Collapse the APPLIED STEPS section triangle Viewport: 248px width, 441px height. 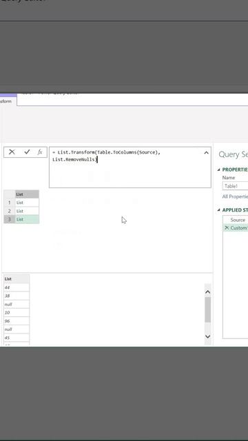pyautogui.click(x=219, y=210)
